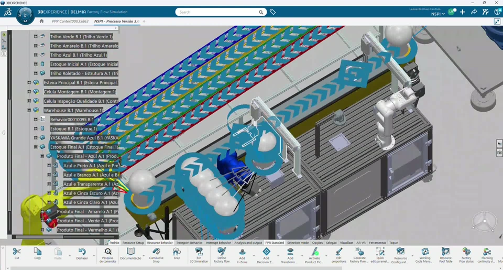Viewport: 503px width, 270px height.
Task: Select Produto Final - Verde A.1
Action: 88,221
